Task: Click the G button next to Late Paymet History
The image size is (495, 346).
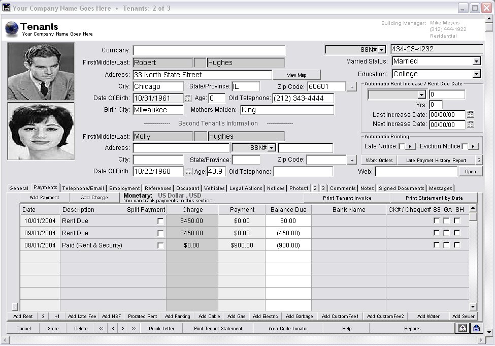Action: (x=479, y=160)
